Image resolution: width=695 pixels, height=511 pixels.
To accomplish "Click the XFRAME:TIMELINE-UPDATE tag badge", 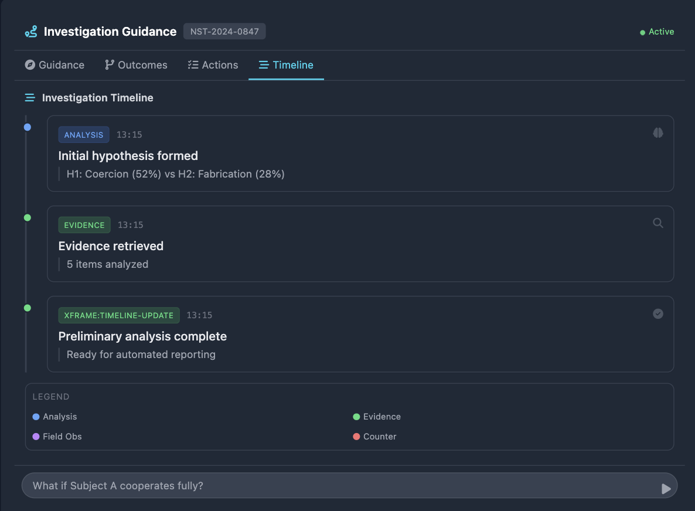I will click(119, 315).
